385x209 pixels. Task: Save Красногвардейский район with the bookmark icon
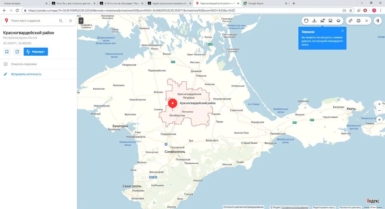click(x=7, y=51)
